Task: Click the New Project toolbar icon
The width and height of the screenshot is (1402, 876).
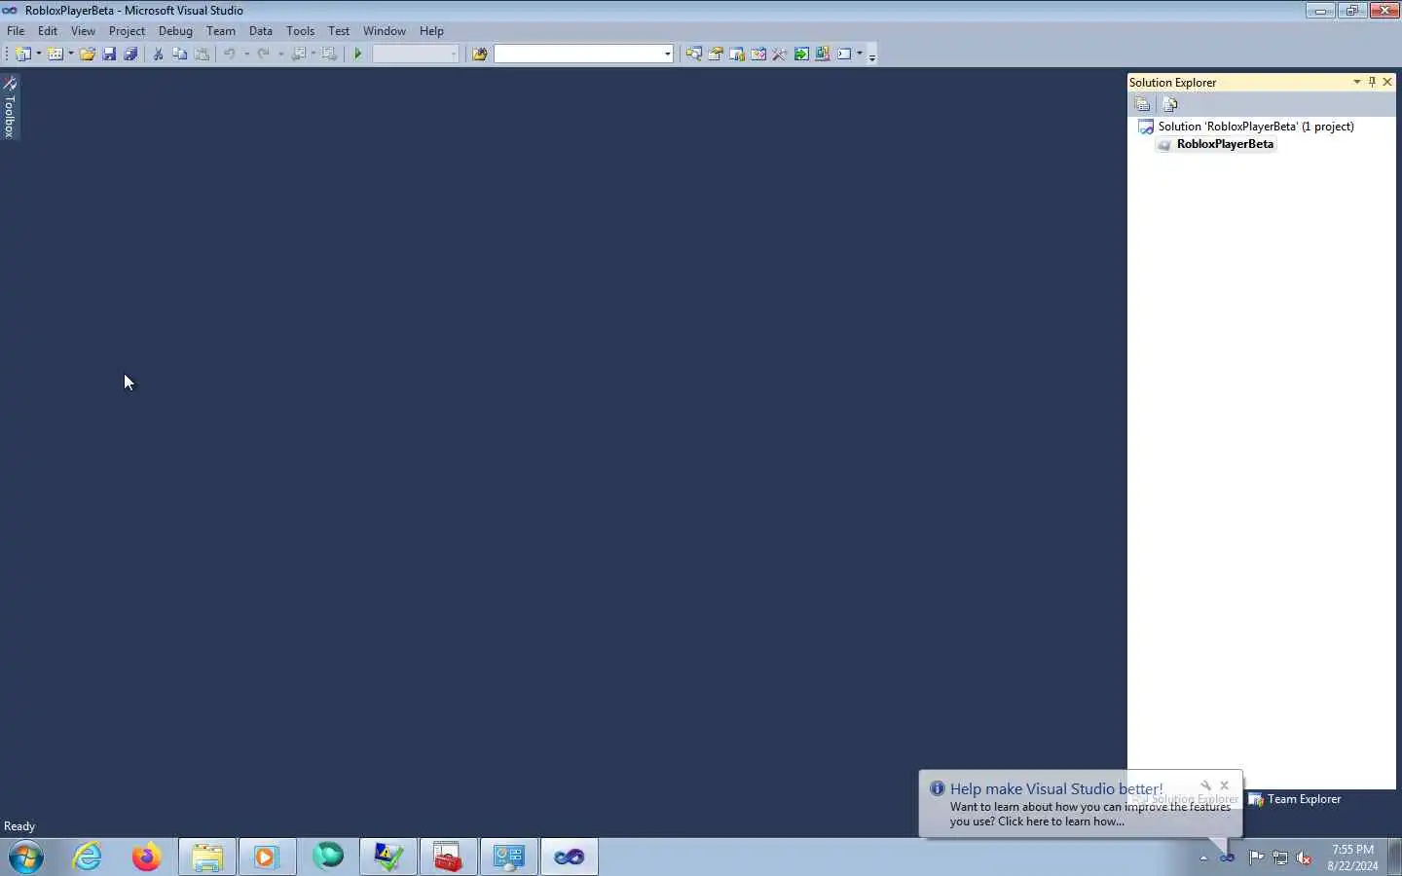Action: coord(22,55)
